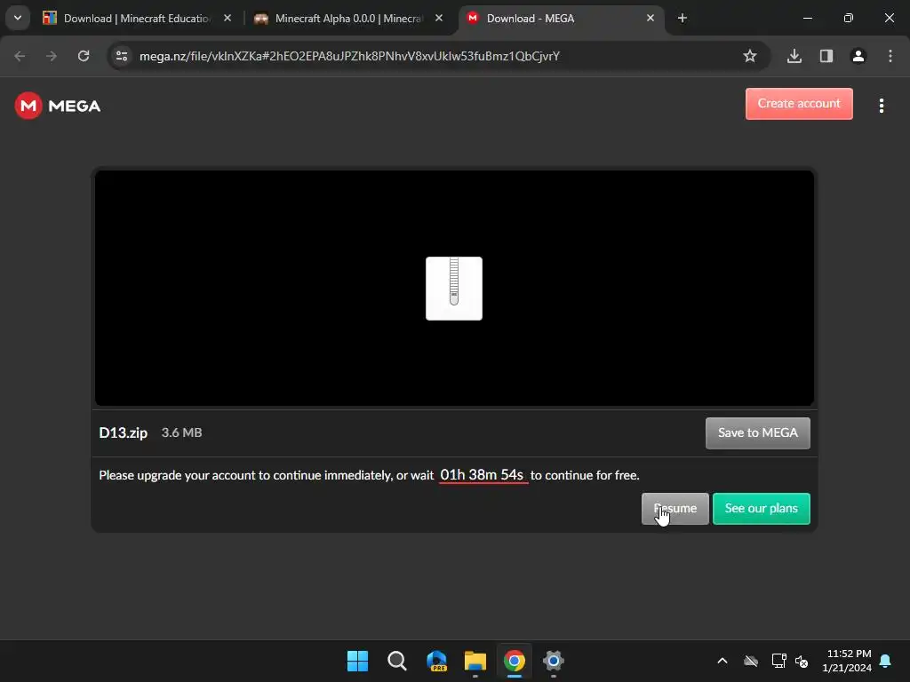Show hidden system tray icons

coord(722,661)
